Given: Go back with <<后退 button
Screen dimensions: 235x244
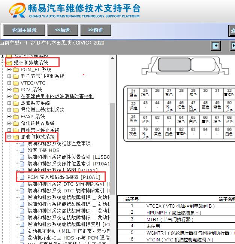Looking at the screenshot, I should (x=63, y=30).
